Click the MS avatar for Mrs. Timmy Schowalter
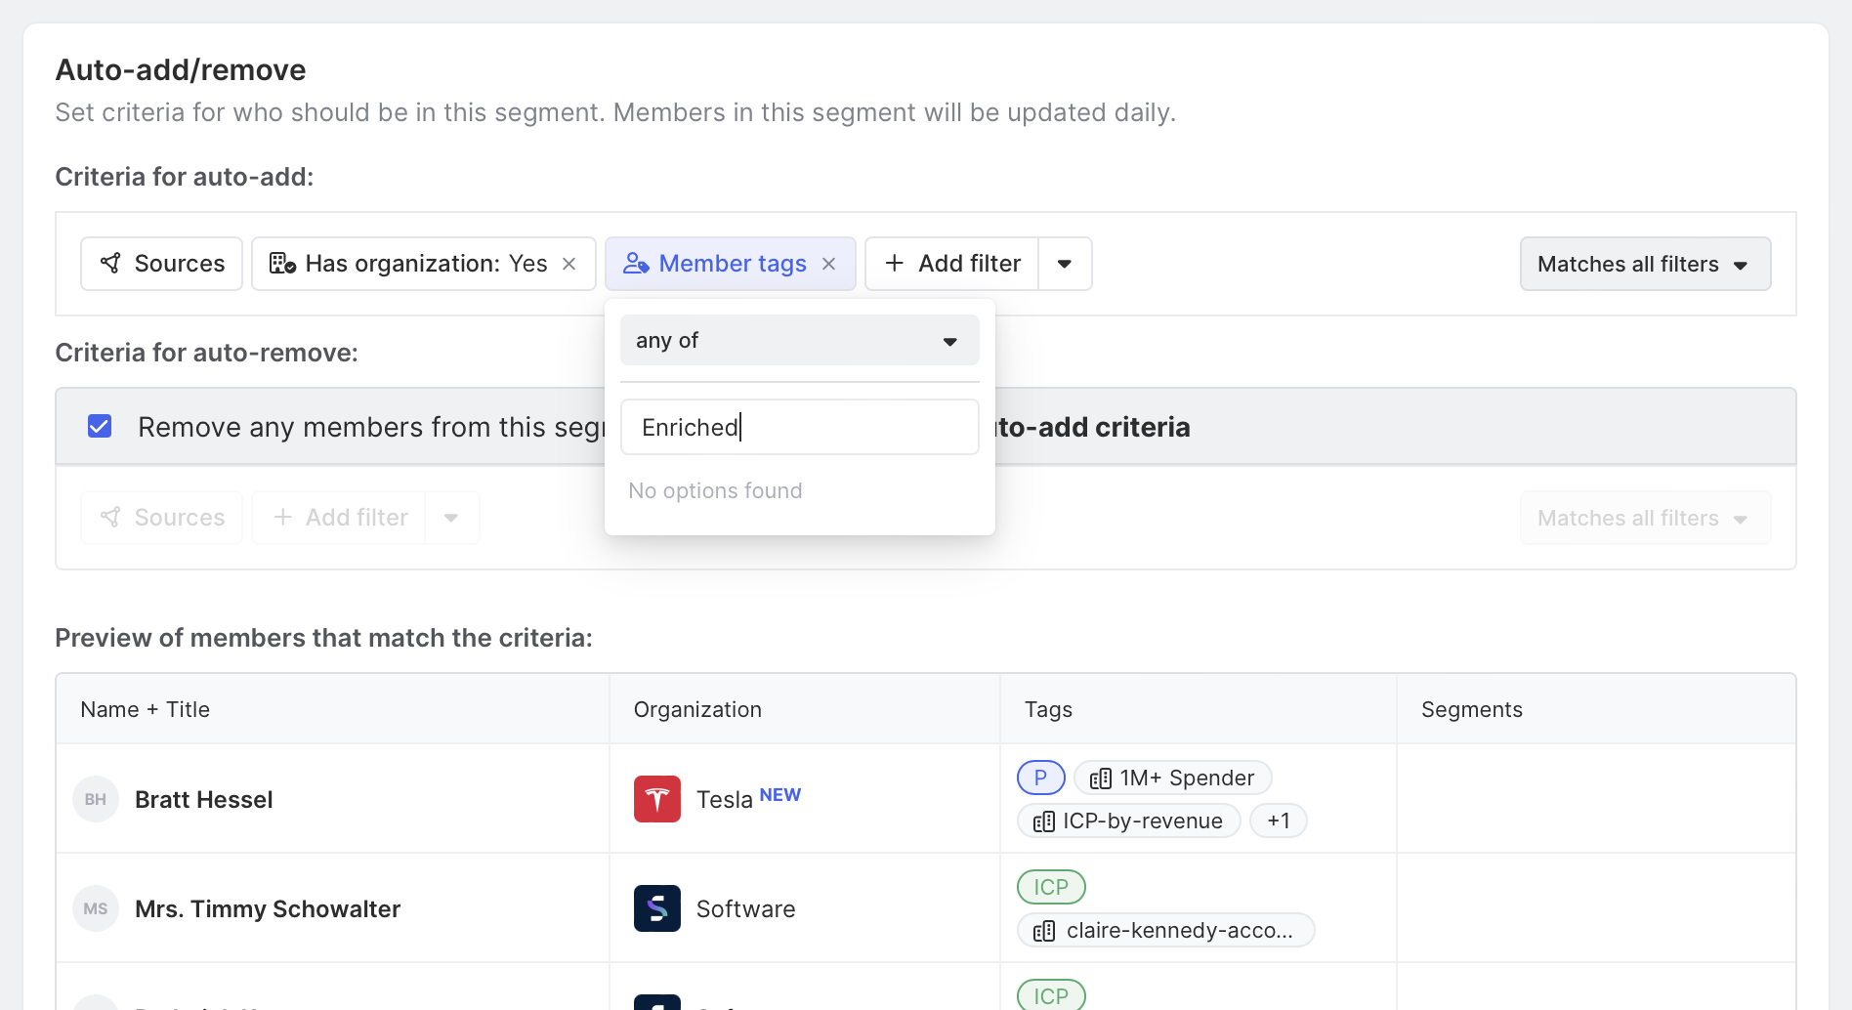This screenshot has height=1010, width=1852. pyautogui.click(x=96, y=908)
